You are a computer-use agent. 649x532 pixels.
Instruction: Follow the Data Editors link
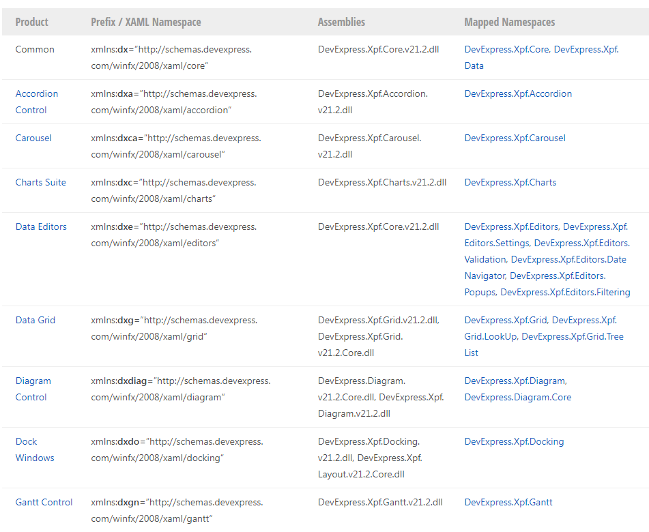pyautogui.click(x=41, y=227)
